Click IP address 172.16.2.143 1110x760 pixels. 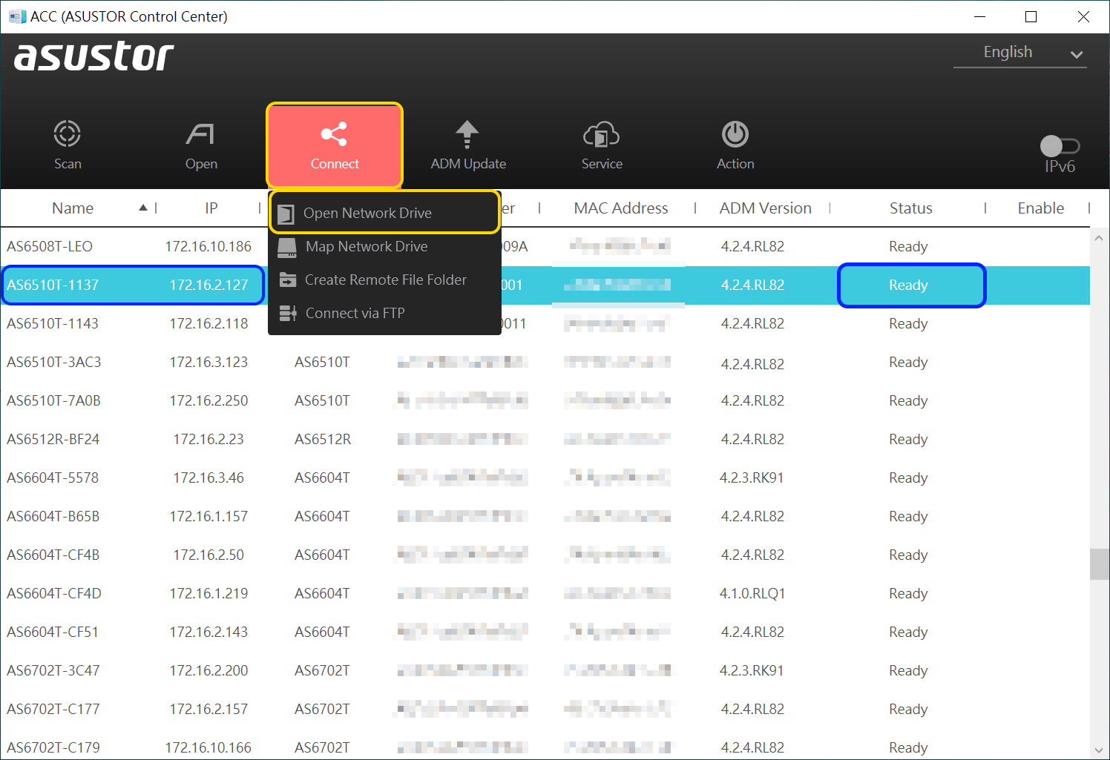pos(208,632)
